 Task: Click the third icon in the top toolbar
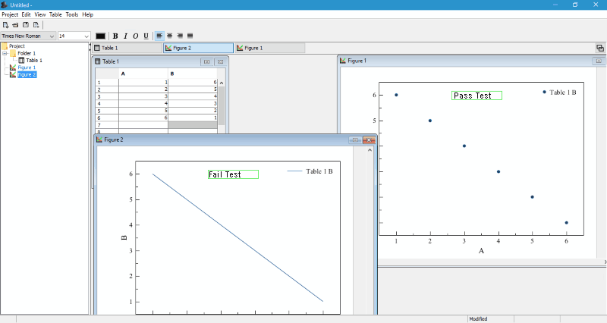point(25,25)
